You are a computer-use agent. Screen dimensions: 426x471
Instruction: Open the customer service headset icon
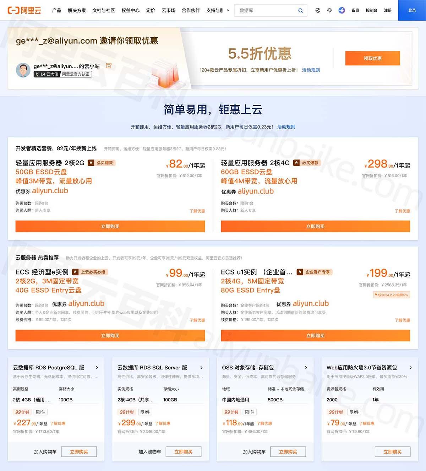(x=329, y=10)
